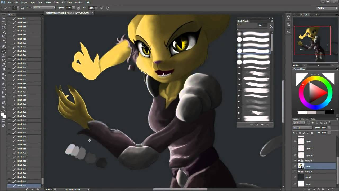Image resolution: width=339 pixels, height=191 pixels.
Task: Open the Filter menu
Action: click(x=56, y=2)
